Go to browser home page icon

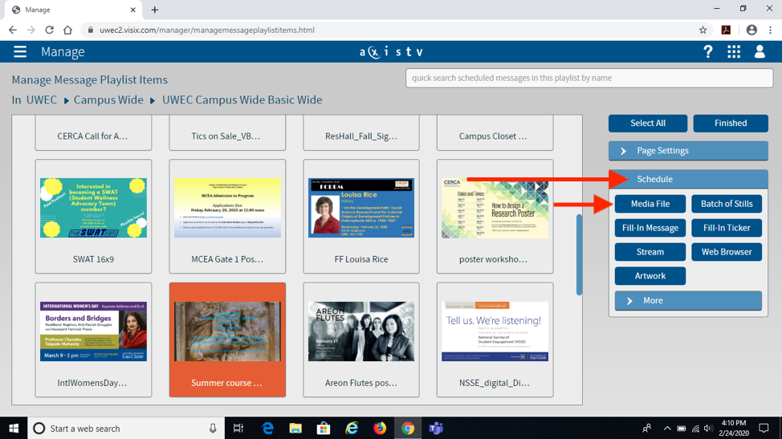[x=67, y=30]
